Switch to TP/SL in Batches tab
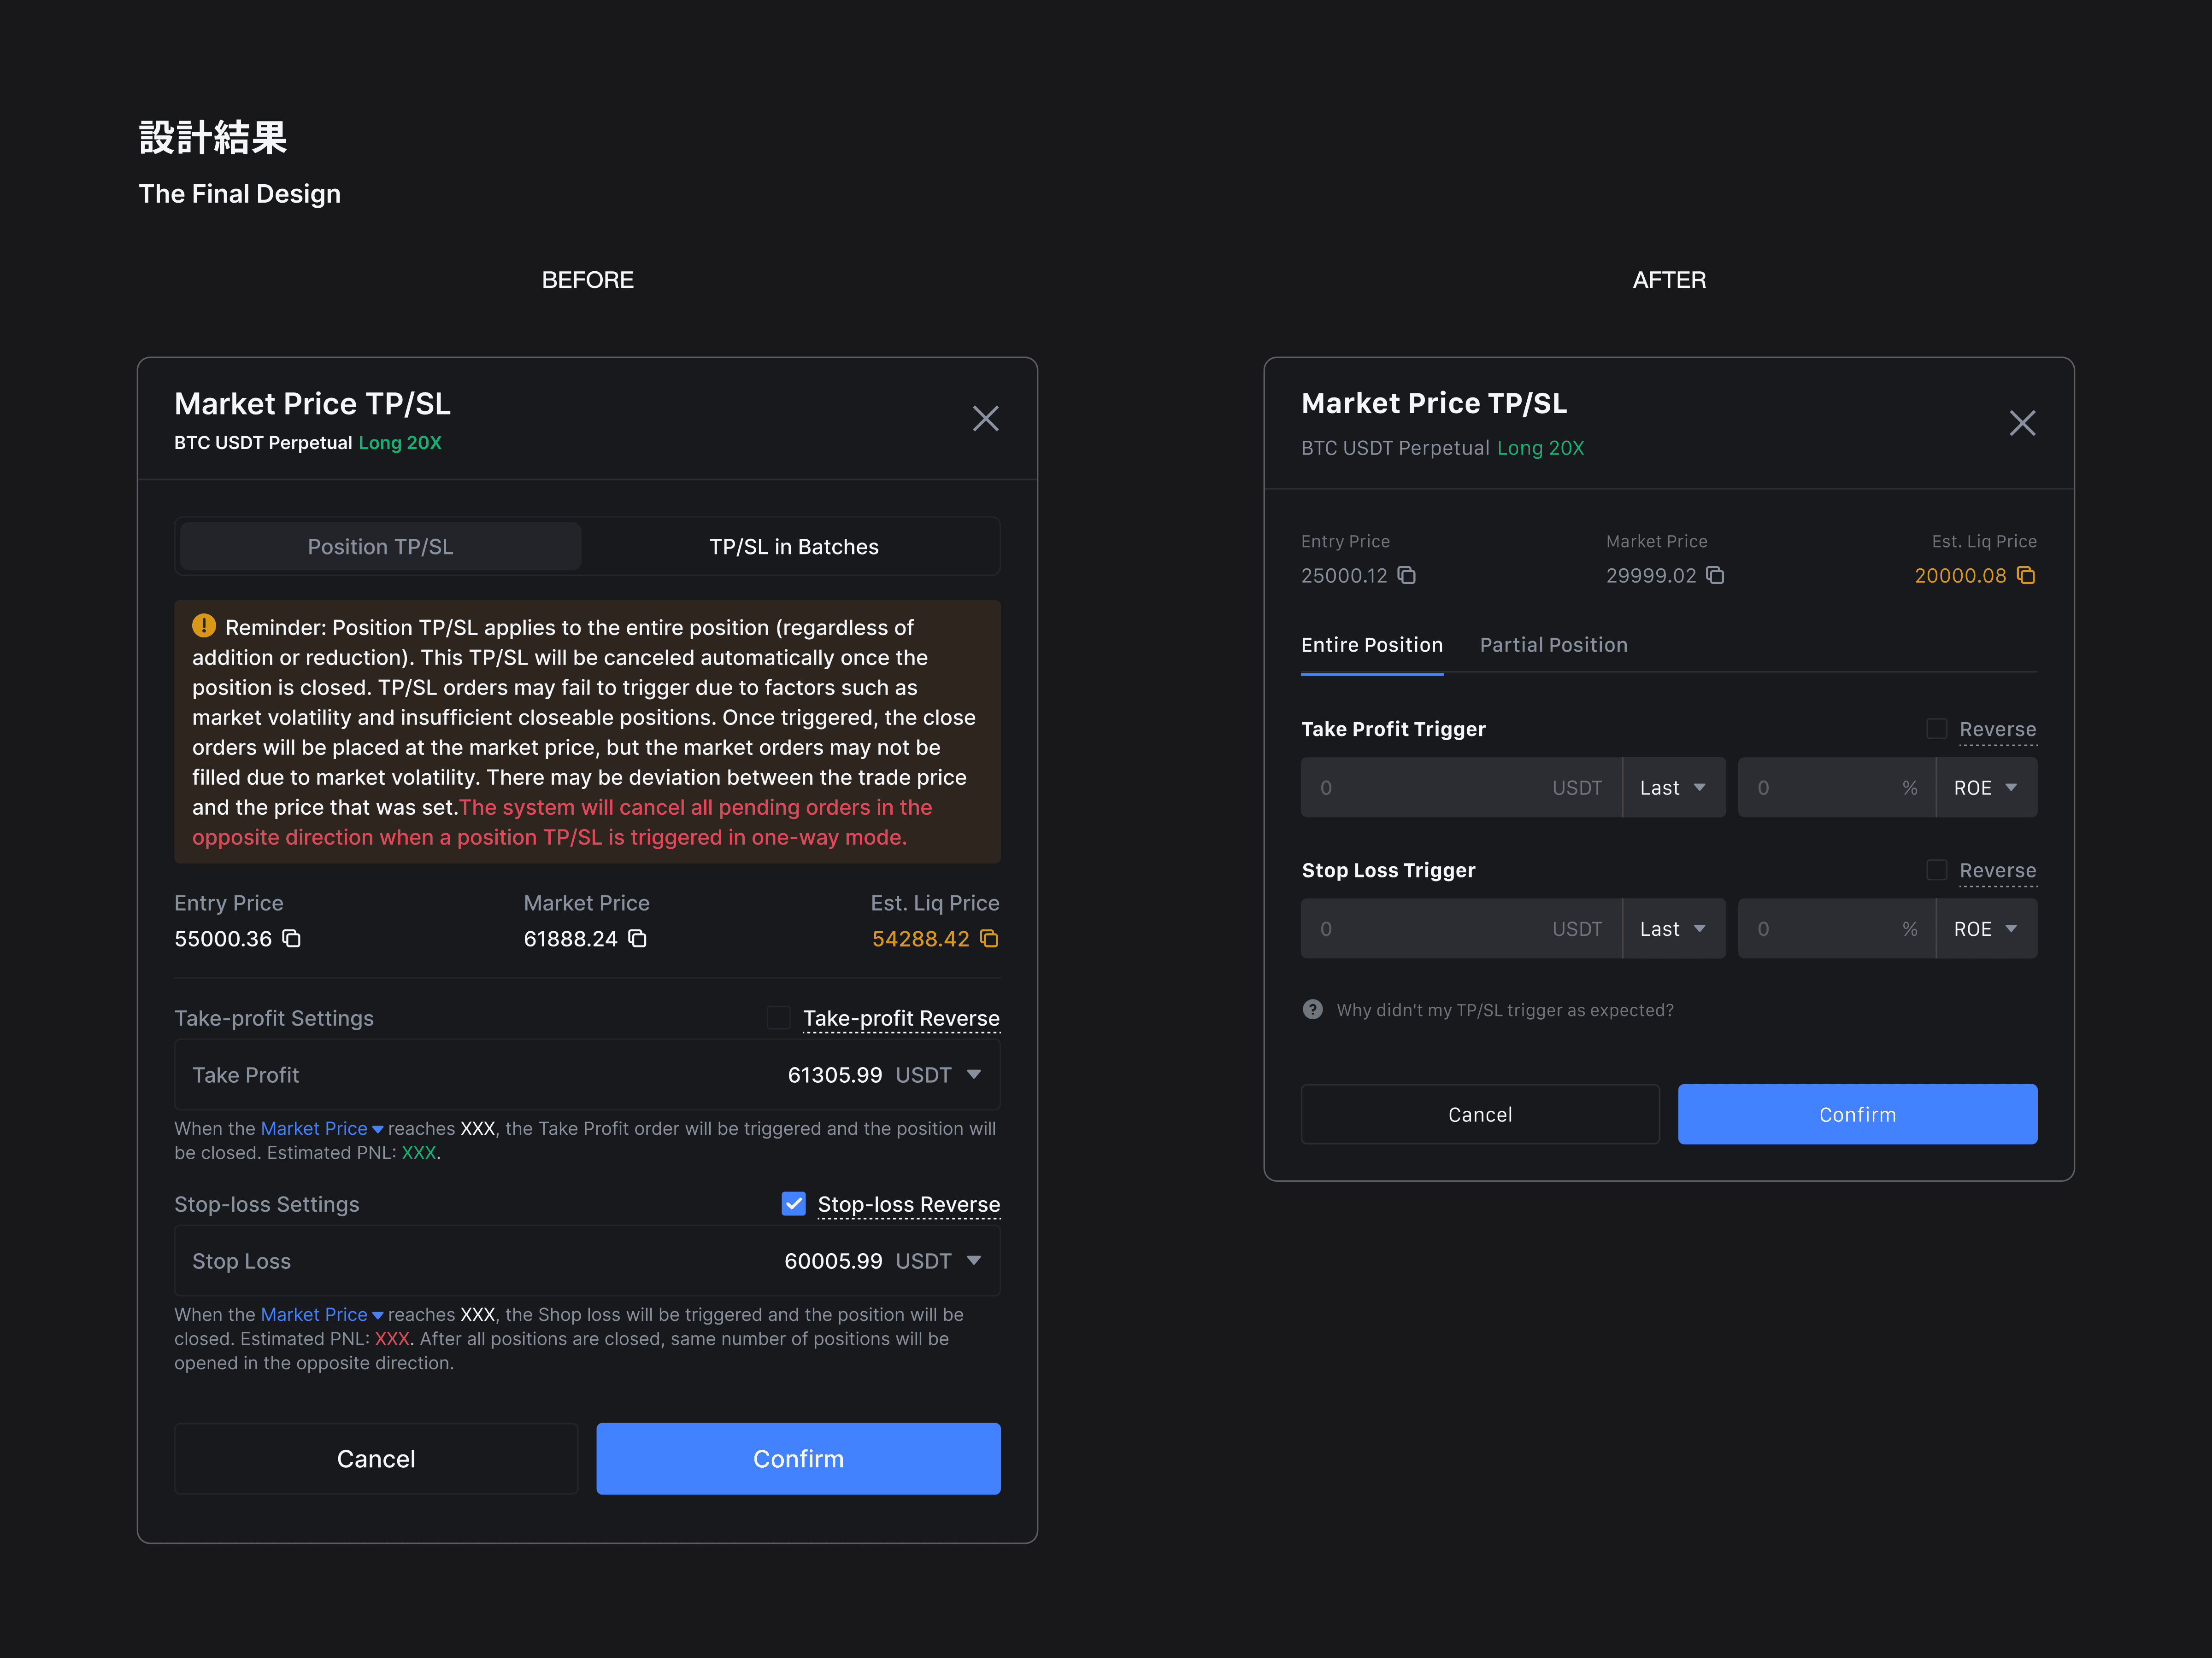This screenshot has width=2212, height=1658. pos(793,547)
